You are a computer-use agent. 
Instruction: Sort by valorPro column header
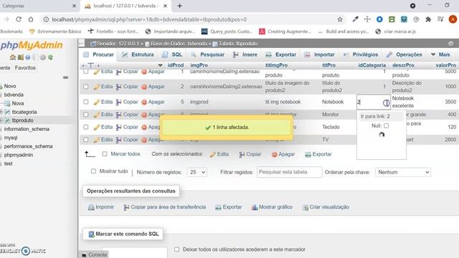click(445, 65)
